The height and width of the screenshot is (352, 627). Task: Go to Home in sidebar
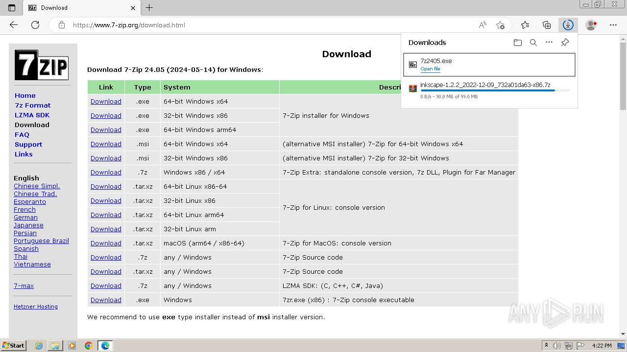pos(25,95)
